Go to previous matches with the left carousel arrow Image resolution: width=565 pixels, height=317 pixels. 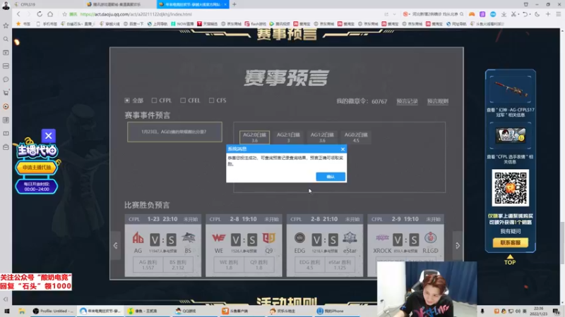(115, 245)
